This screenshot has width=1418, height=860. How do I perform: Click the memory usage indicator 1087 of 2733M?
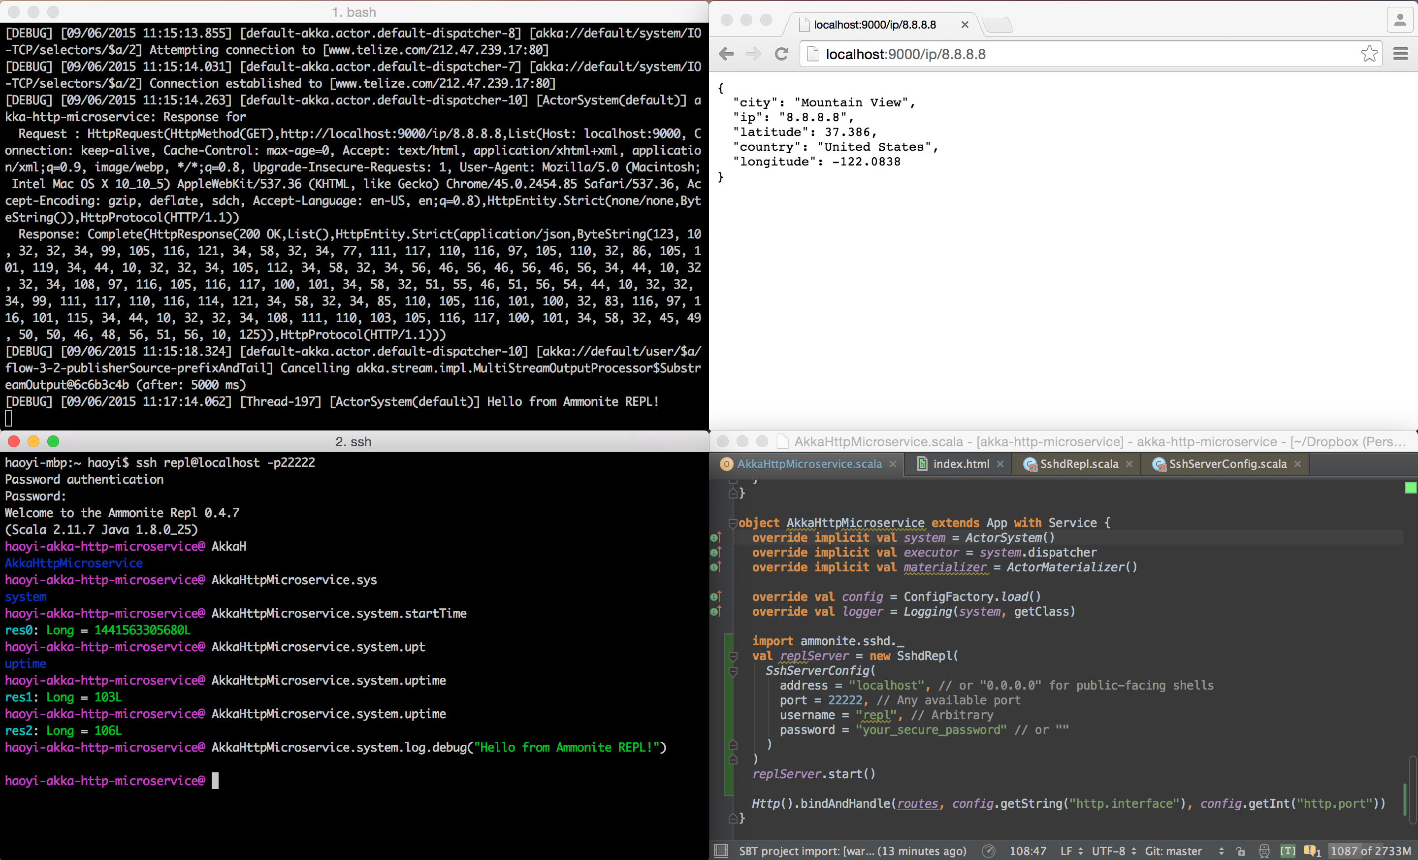[1370, 851]
